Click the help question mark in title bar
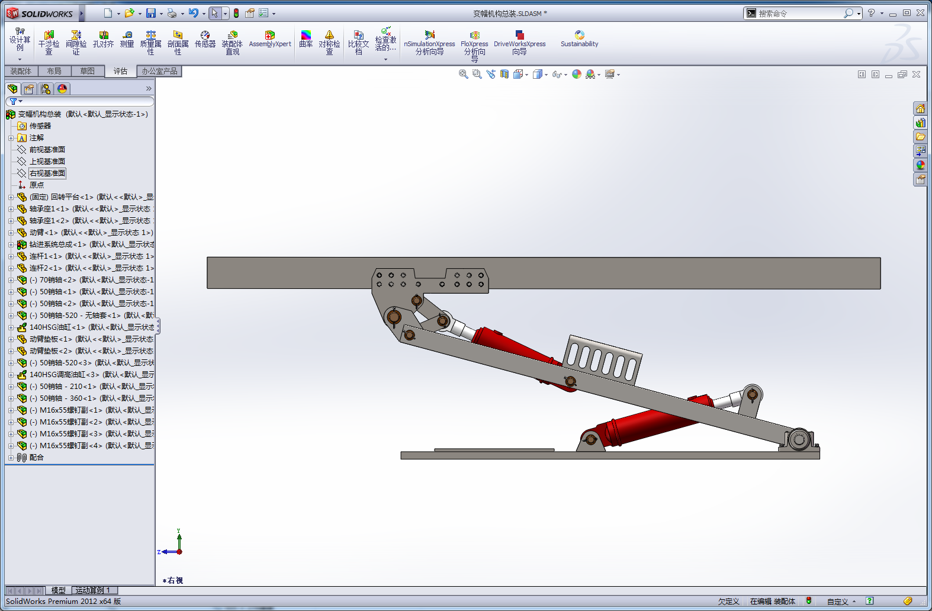 [871, 13]
